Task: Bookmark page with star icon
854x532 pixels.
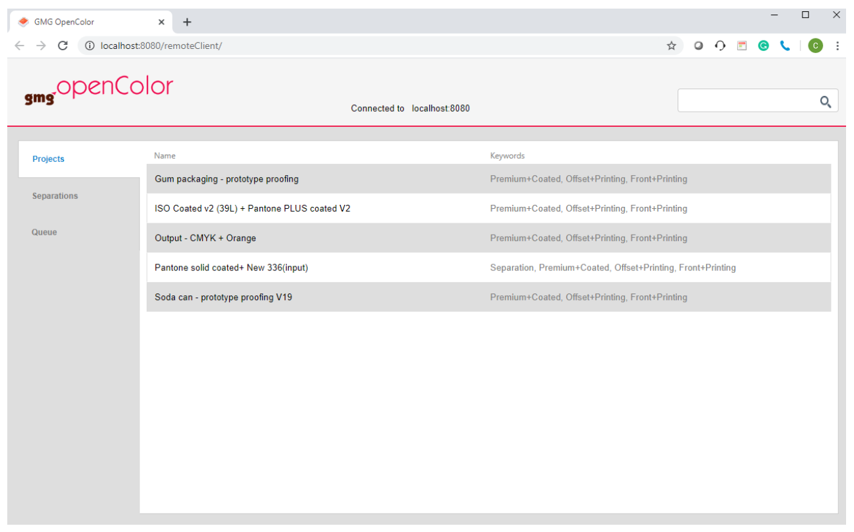Action: (x=671, y=46)
